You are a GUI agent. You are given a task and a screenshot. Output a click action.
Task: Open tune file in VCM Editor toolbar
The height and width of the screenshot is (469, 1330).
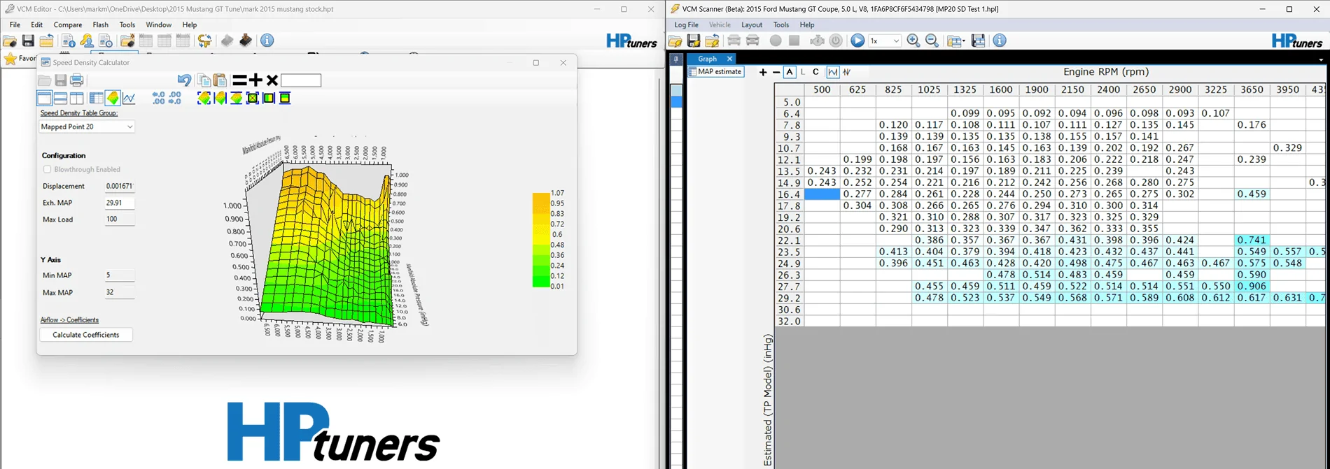point(10,41)
